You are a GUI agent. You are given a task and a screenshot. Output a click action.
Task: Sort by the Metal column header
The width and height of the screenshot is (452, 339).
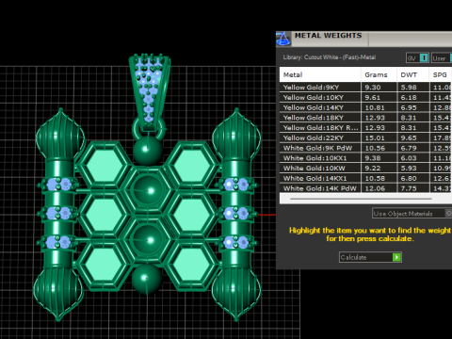[x=320, y=74]
